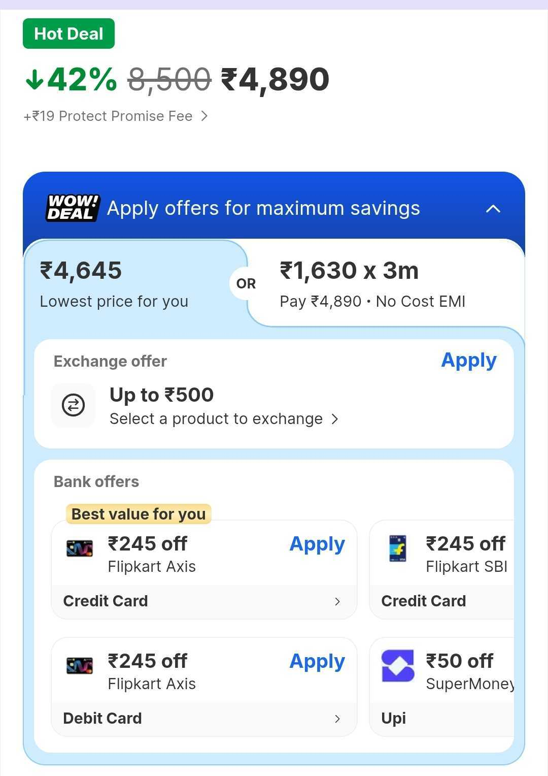
Task: Tap the Hot Deal green badge
Action: (x=68, y=34)
